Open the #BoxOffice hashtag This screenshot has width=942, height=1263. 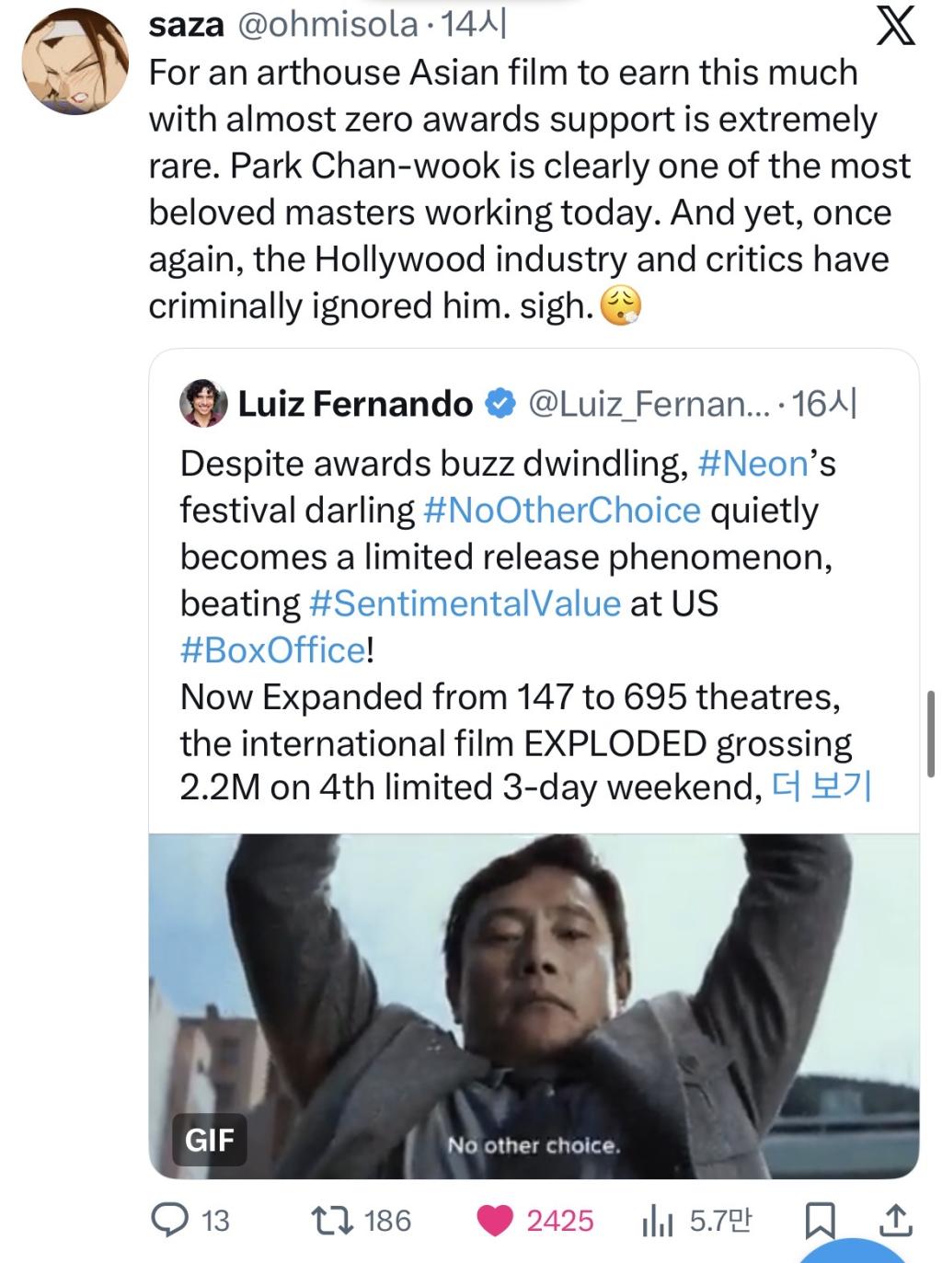tap(273, 649)
